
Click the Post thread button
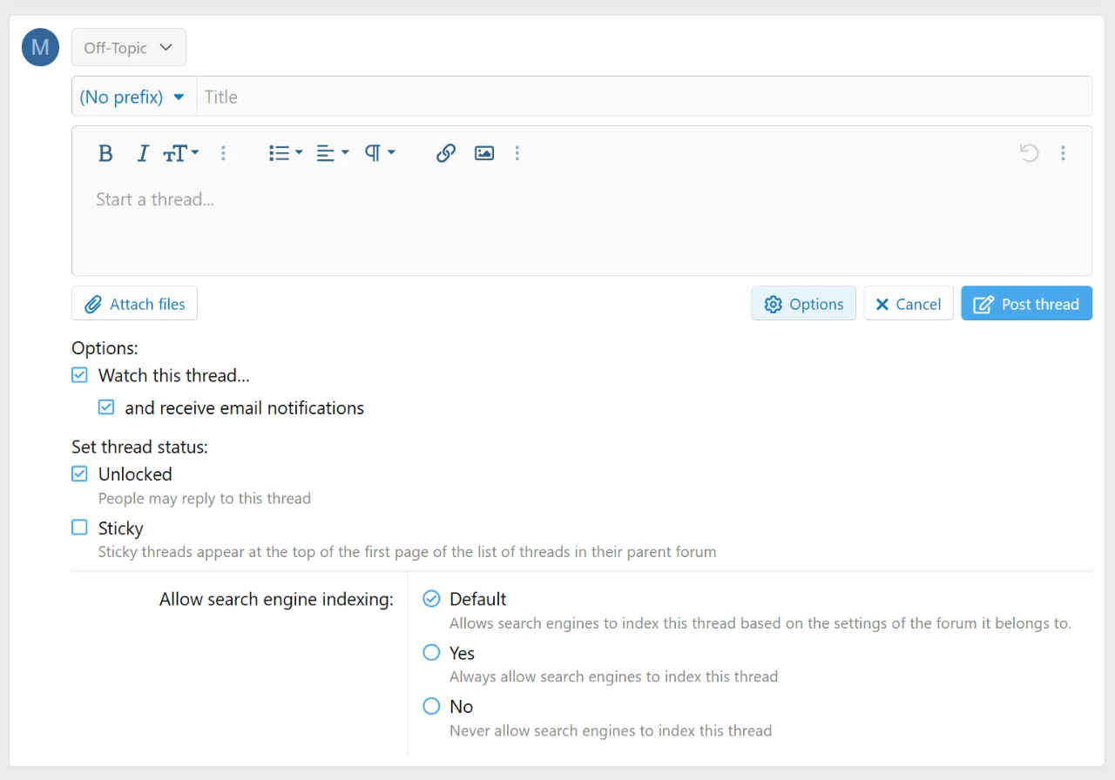(x=1026, y=304)
